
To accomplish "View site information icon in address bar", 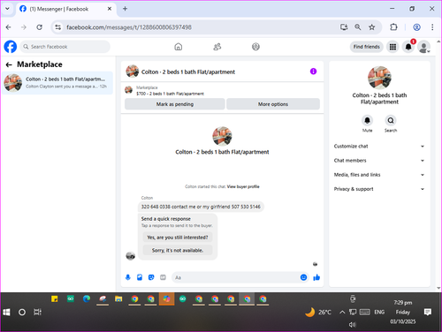I will coord(58,27).
